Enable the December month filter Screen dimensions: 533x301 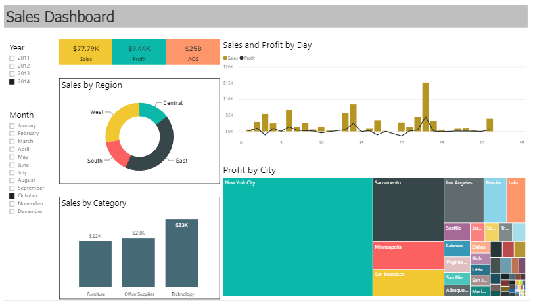point(12,212)
